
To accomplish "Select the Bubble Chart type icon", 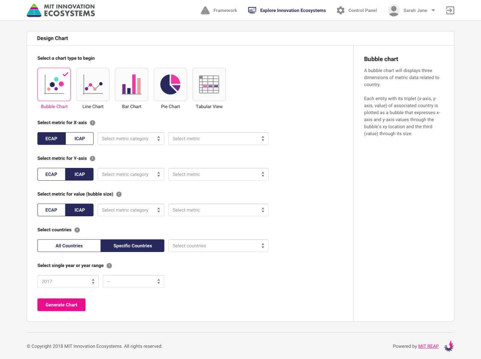I will 54,84.
